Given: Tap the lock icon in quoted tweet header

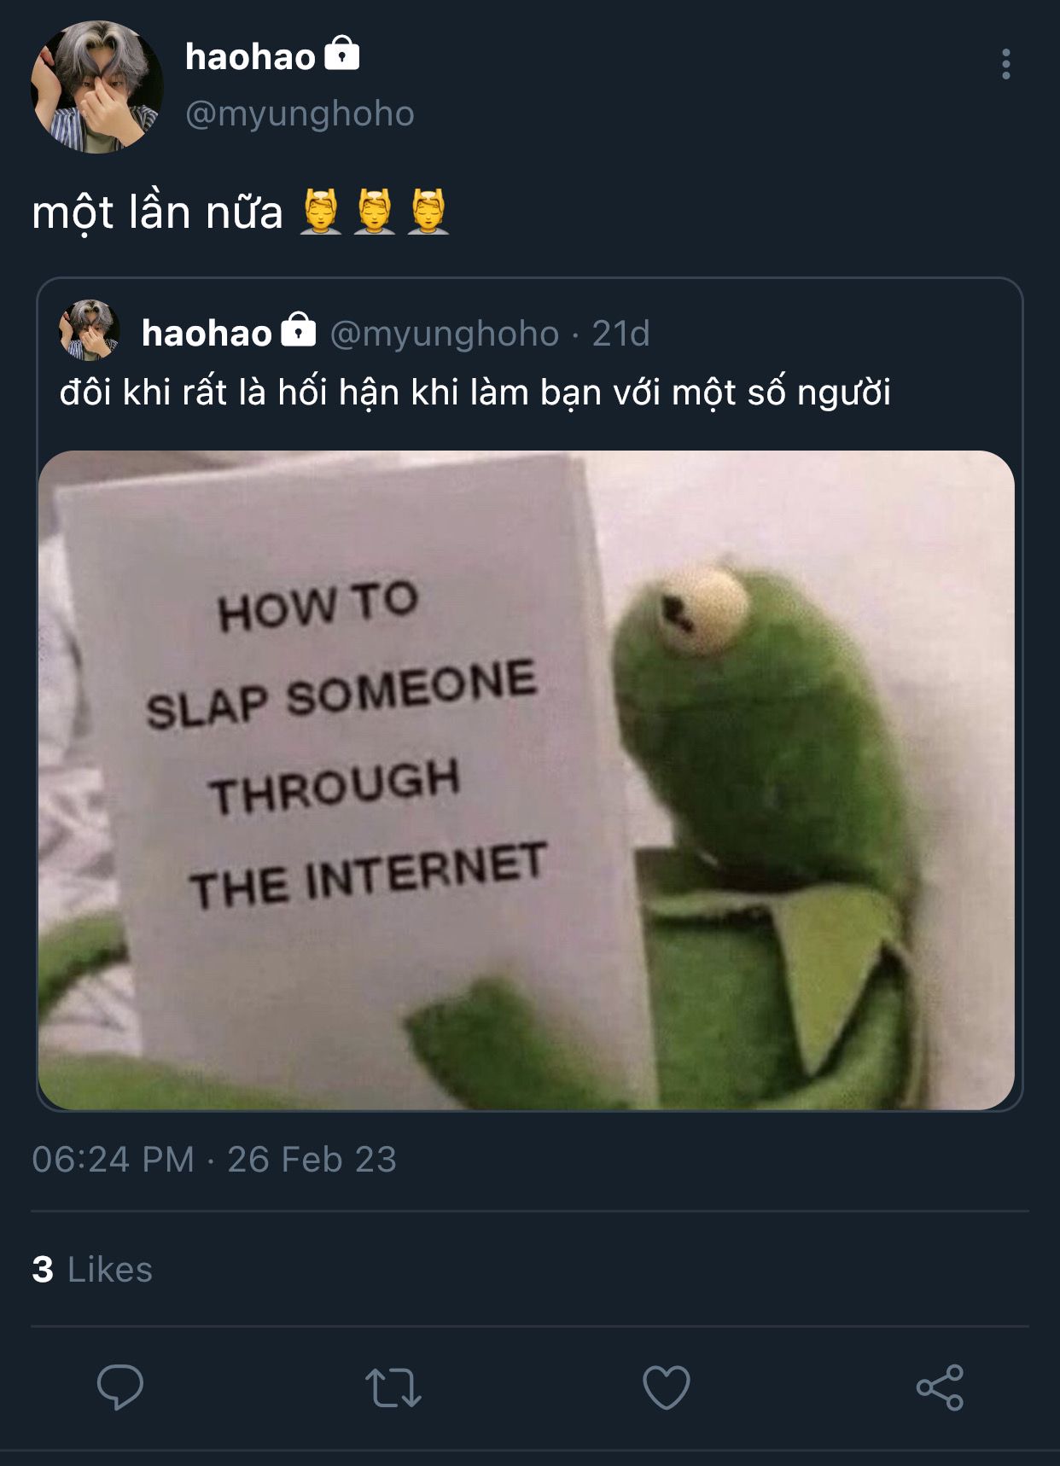Looking at the screenshot, I should click(299, 329).
